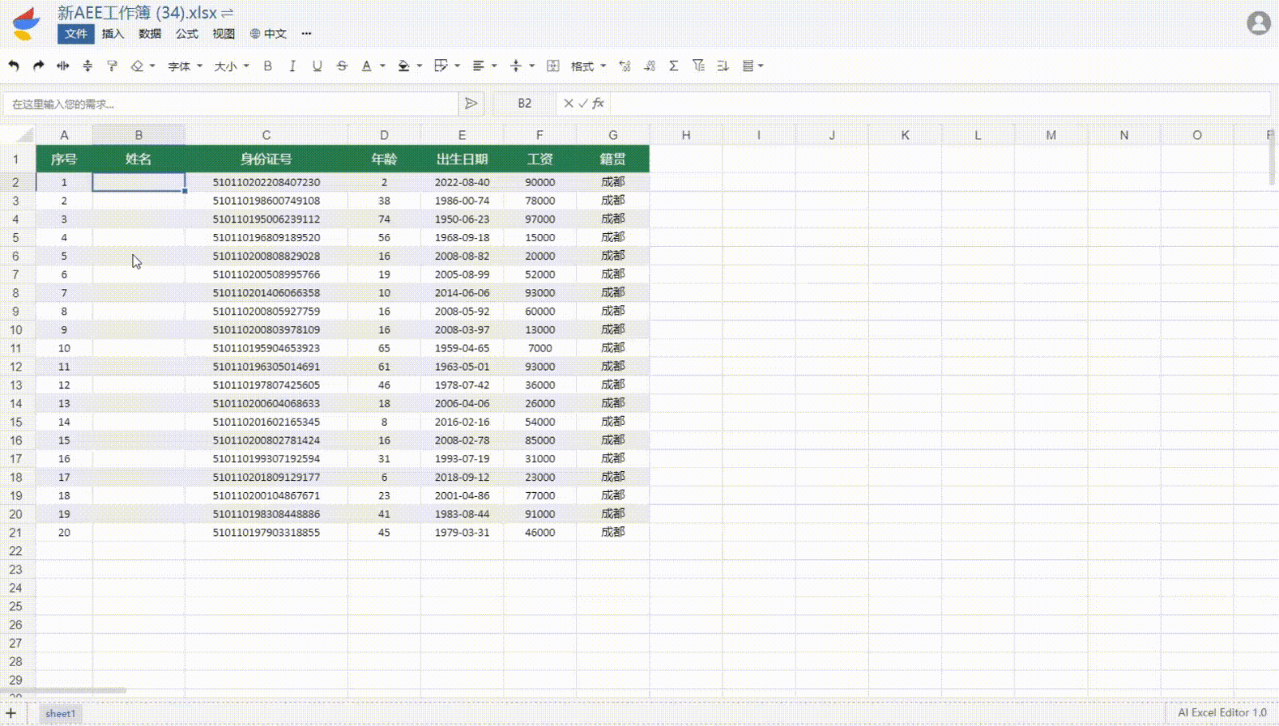Click the fx insert function button
Viewport: 1279px width, 726px height.
point(596,103)
